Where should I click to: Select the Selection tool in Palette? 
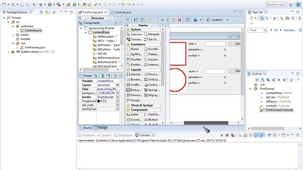134,34
